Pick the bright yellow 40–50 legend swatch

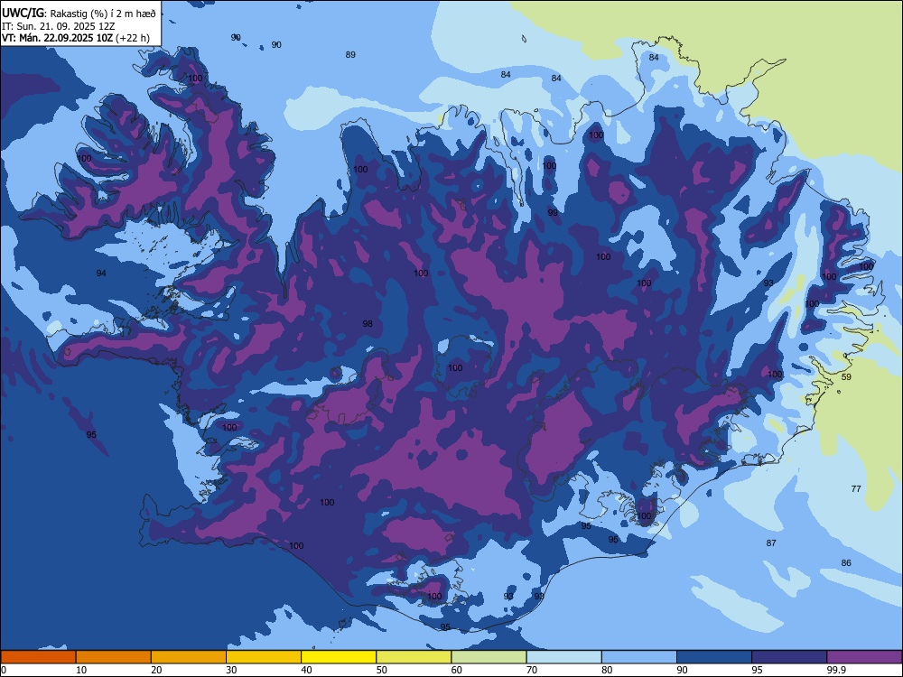pyautogui.click(x=339, y=657)
